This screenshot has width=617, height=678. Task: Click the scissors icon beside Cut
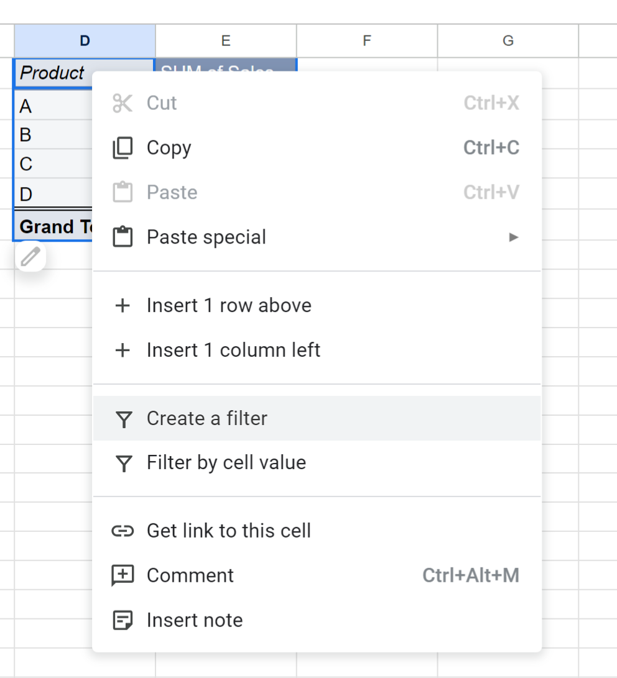(x=123, y=103)
